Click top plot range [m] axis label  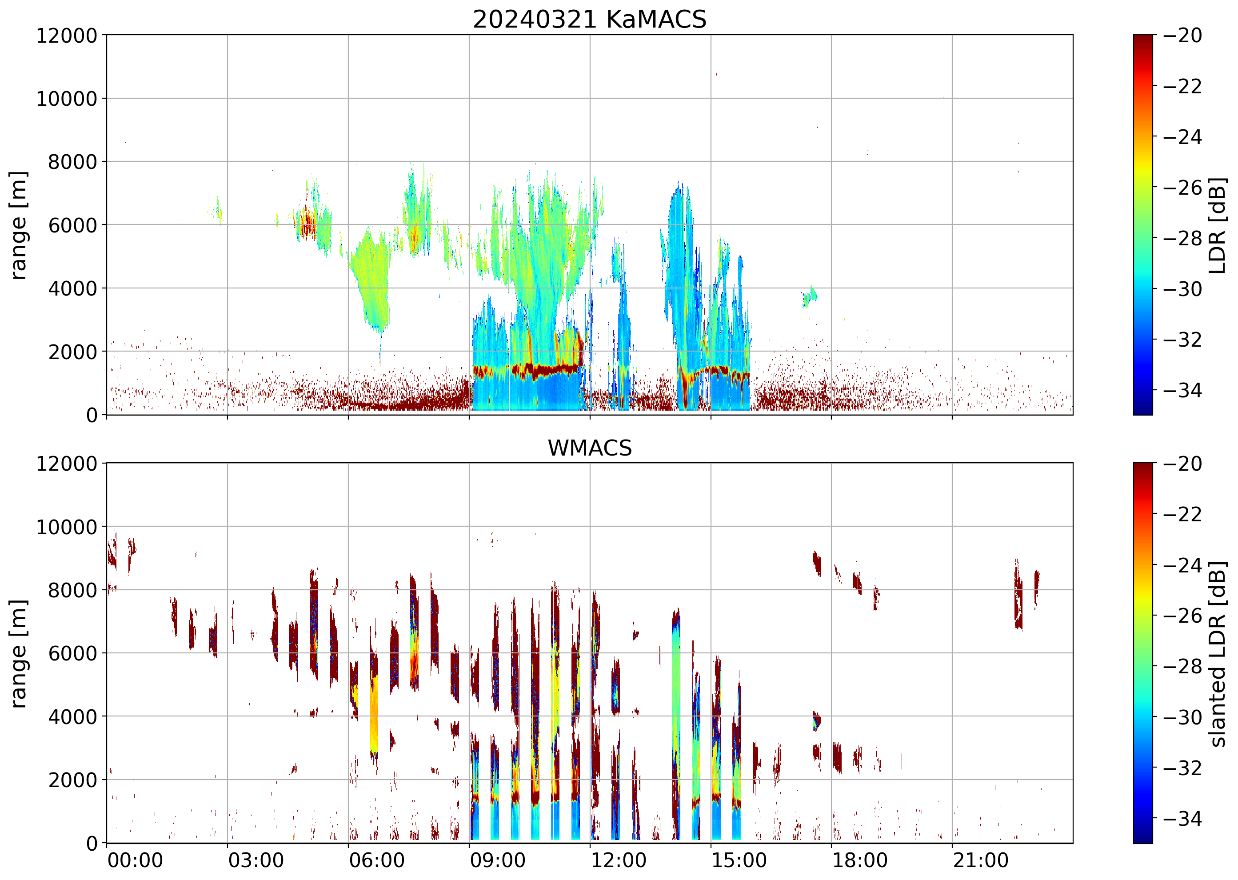click(x=19, y=225)
